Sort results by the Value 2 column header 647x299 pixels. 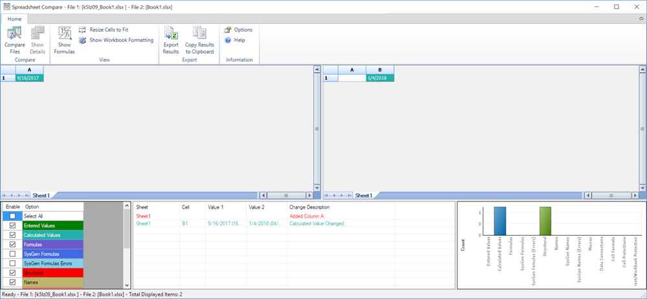coord(267,207)
